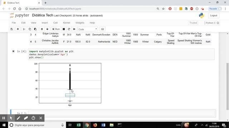Click the Logout button
229x128 pixels.
(x=214, y=16)
